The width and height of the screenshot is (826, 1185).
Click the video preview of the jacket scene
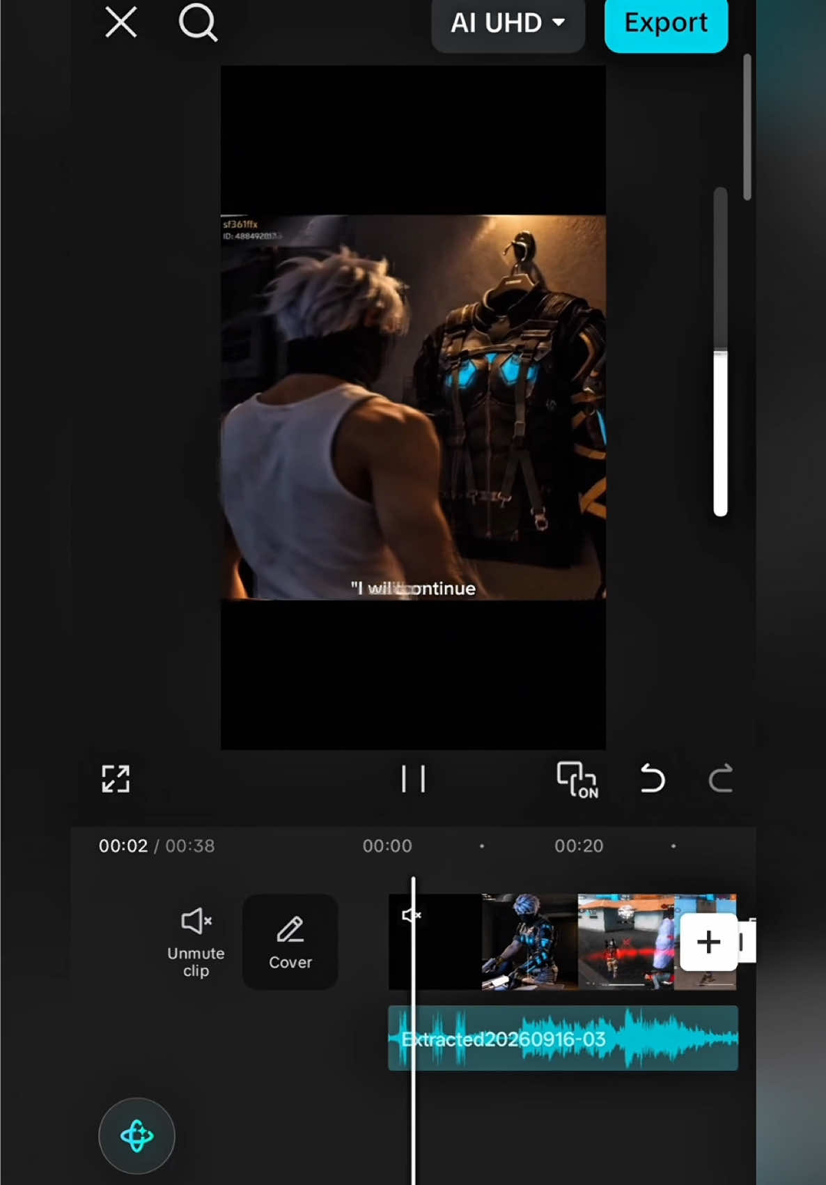click(x=413, y=408)
